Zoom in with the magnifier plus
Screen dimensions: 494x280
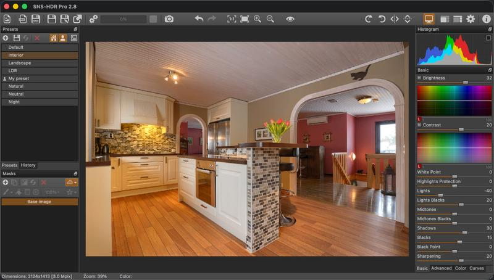[257, 19]
